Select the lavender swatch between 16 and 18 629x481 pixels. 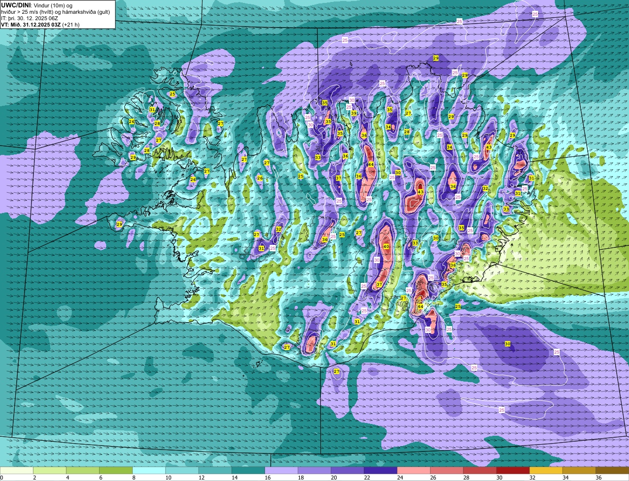281,471
